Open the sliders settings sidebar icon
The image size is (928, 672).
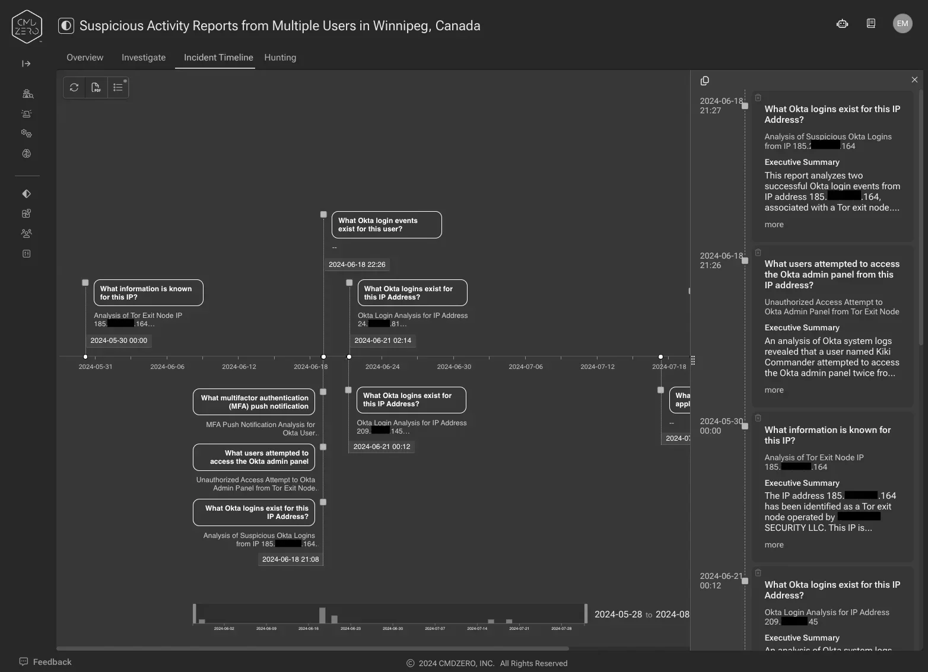tap(27, 254)
